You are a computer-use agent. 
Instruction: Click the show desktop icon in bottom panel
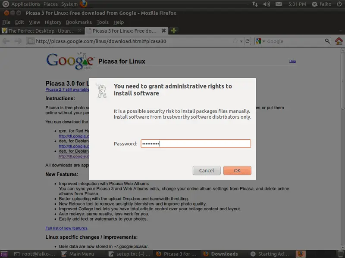(4, 254)
